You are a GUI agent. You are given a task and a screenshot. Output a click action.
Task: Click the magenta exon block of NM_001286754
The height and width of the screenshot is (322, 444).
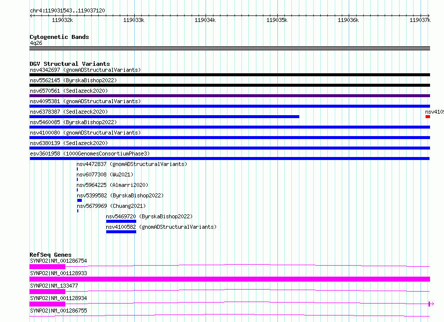point(47,267)
